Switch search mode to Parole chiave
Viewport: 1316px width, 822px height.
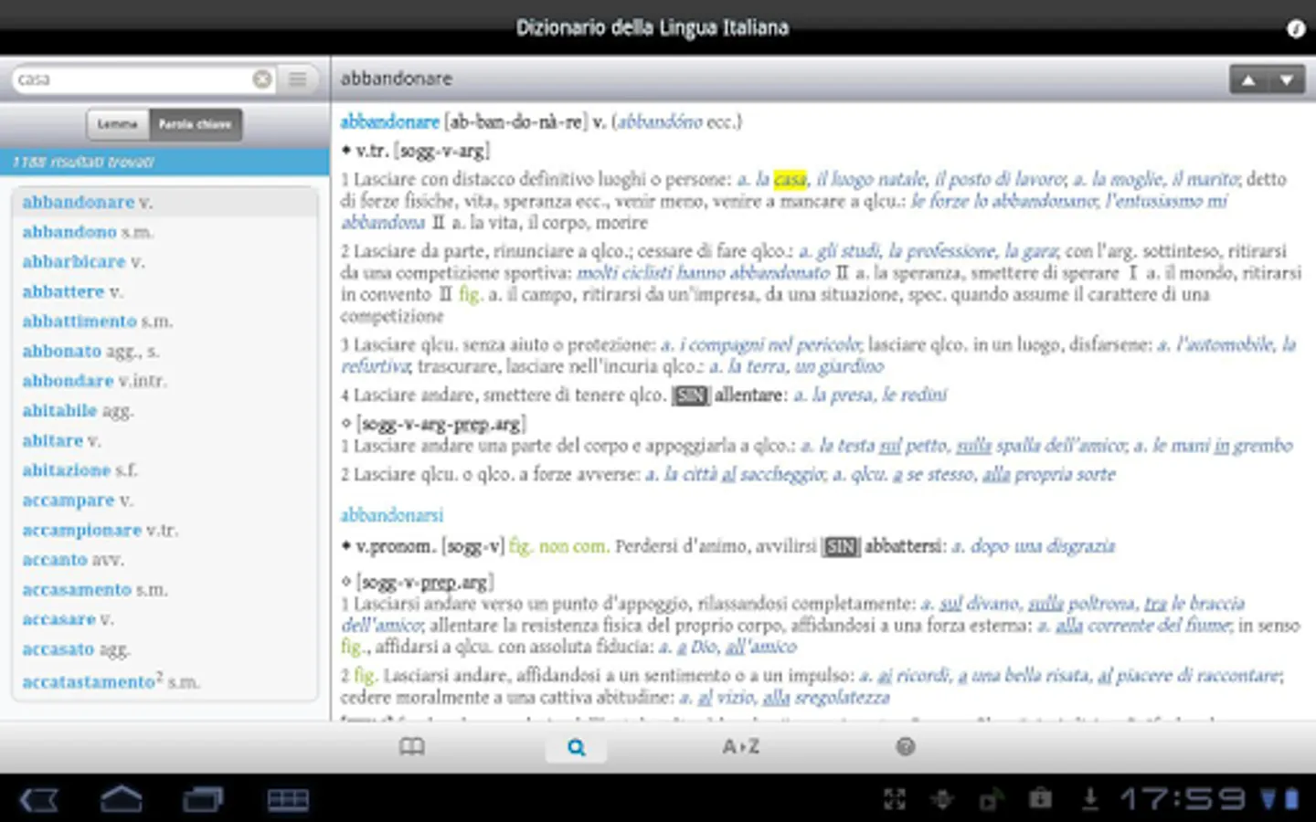coord(196,124)
